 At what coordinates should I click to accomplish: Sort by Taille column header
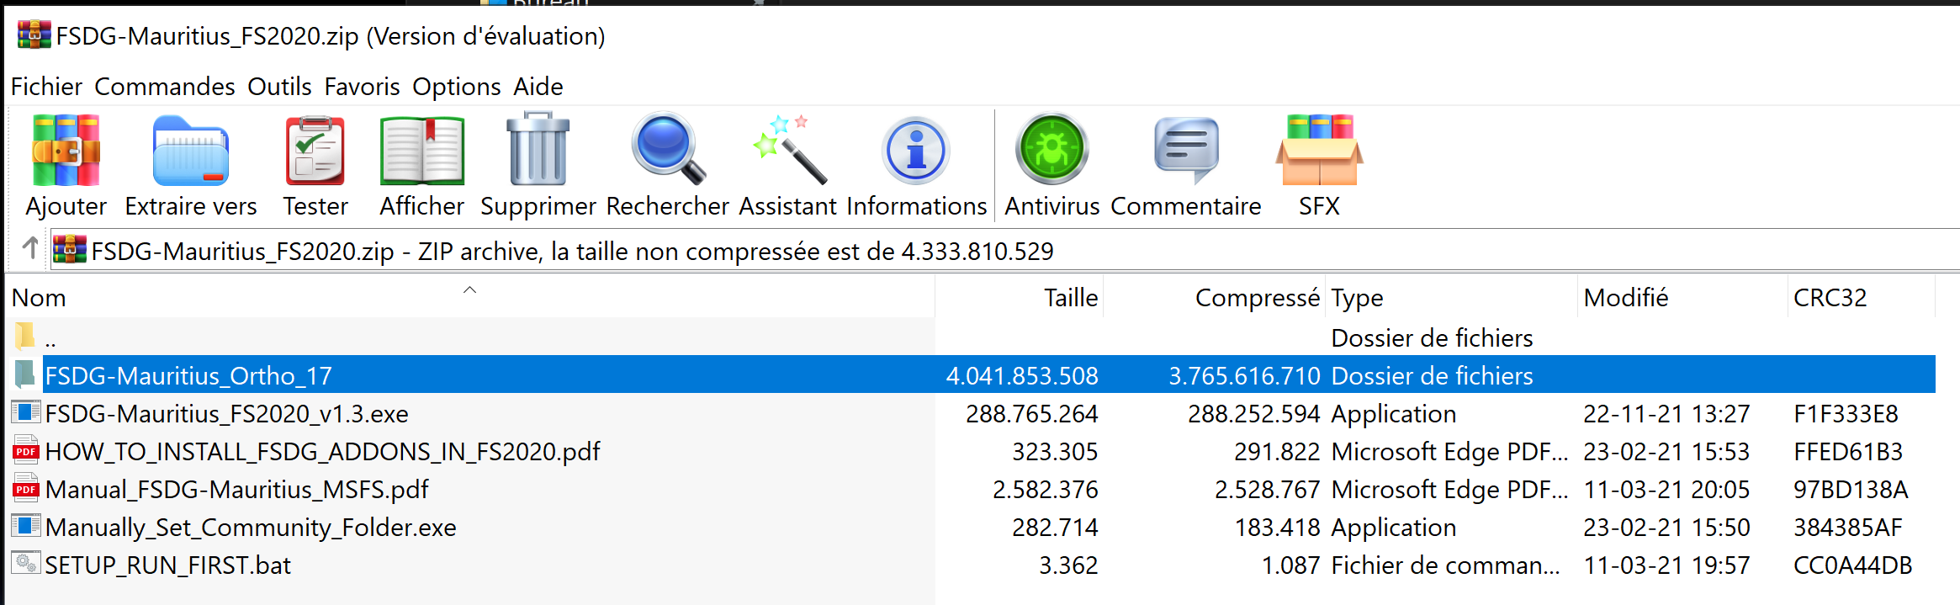click(1070, 298)
